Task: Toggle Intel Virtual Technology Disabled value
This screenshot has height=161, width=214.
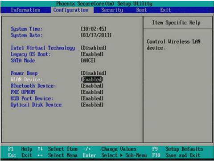Action: [94, 48]
